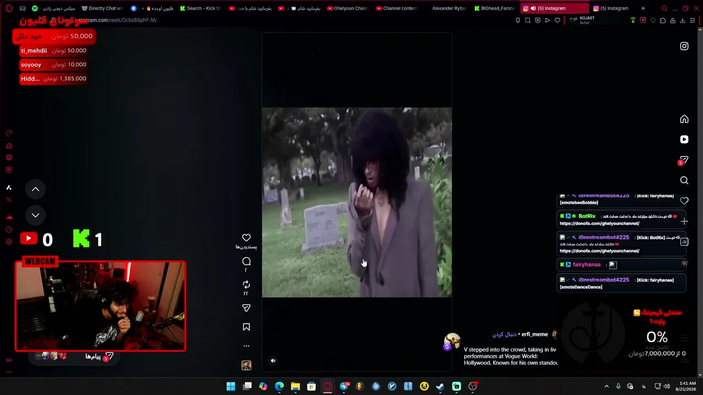Open the erfi_meme username link
The height and width of the screenshot is (395, 703).
(534, 334)
